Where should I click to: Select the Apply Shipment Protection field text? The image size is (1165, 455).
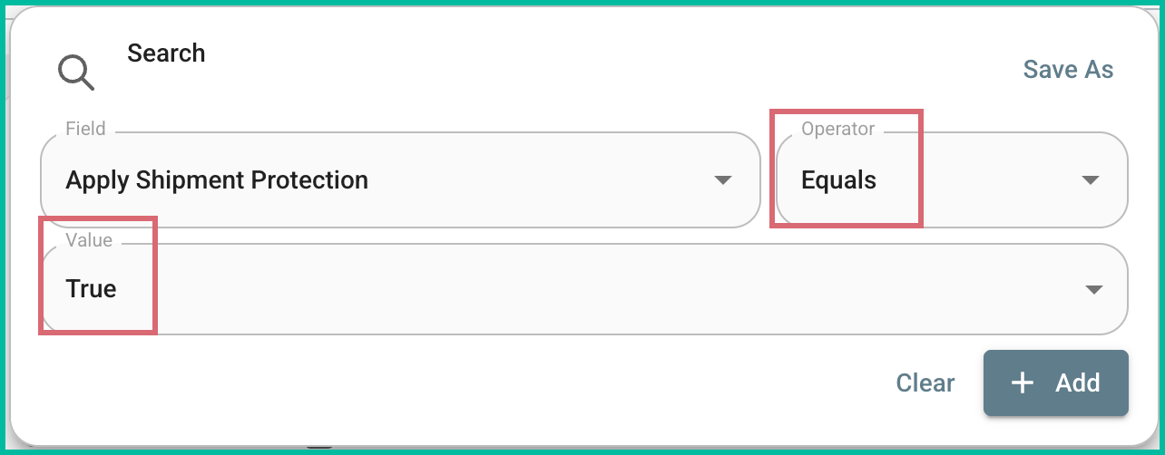[x=217, y=179]
